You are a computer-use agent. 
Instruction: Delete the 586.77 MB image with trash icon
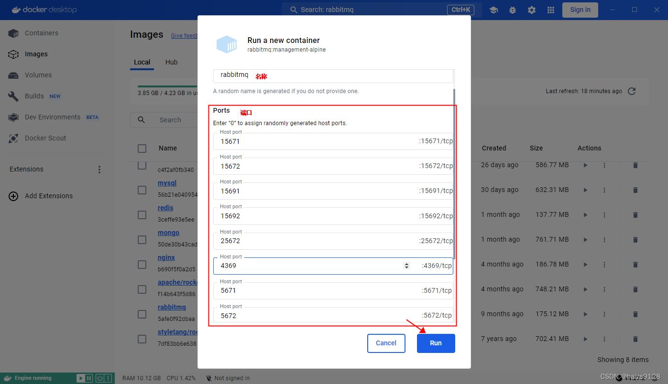click(635, 165)
